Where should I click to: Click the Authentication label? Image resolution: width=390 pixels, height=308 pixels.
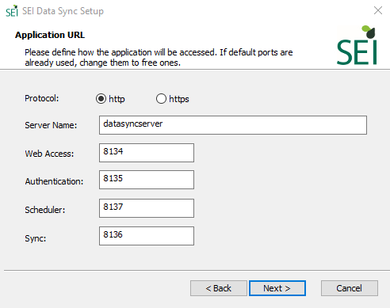click(54, 181)
